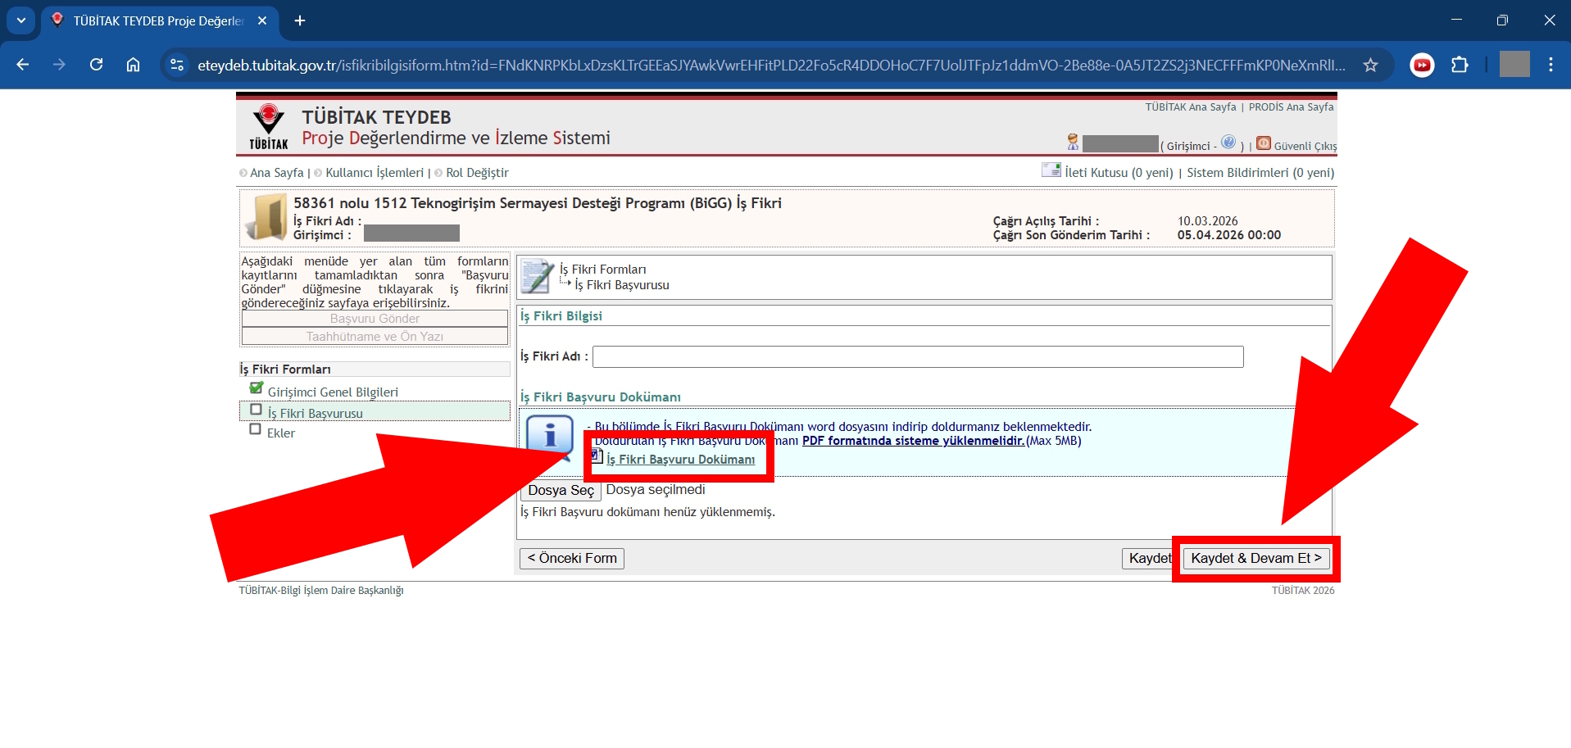Click the Dosya Seç file chooser button

561,490
